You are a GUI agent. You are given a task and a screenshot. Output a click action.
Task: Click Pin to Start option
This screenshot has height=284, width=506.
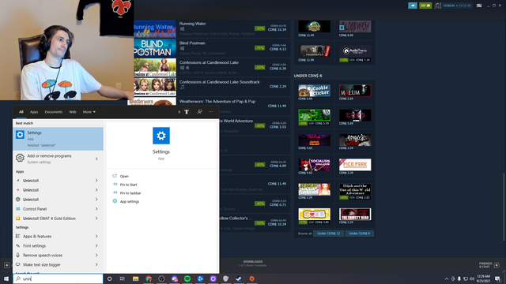click(128, 185)
